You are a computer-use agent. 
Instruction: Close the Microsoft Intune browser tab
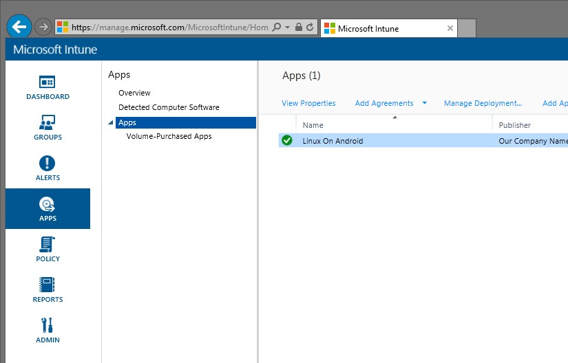[x=450, y=28]
